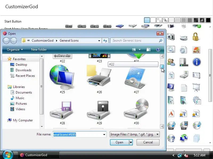
Task: Select the unknown disc question mark icon
Action: [171, 138]
